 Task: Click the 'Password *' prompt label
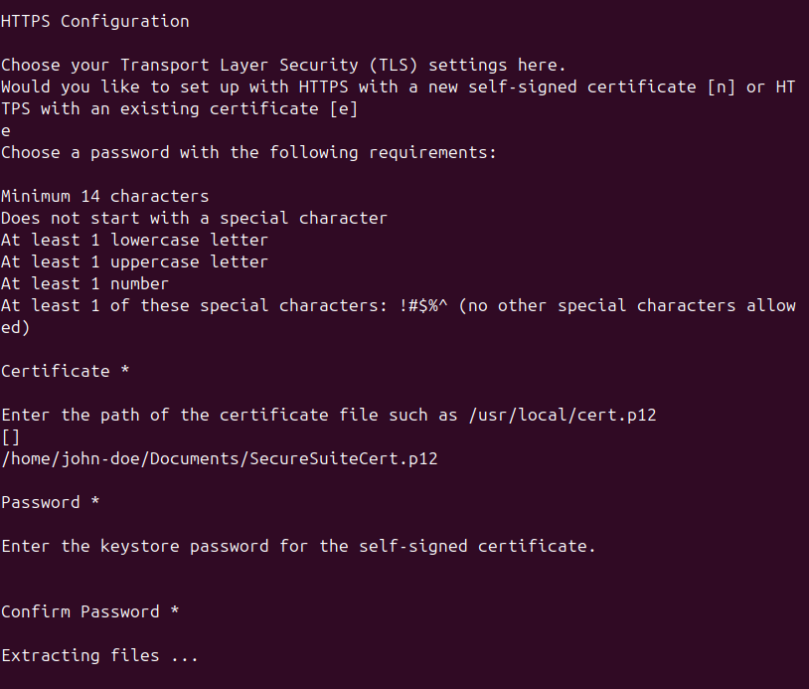pos(50,502)
